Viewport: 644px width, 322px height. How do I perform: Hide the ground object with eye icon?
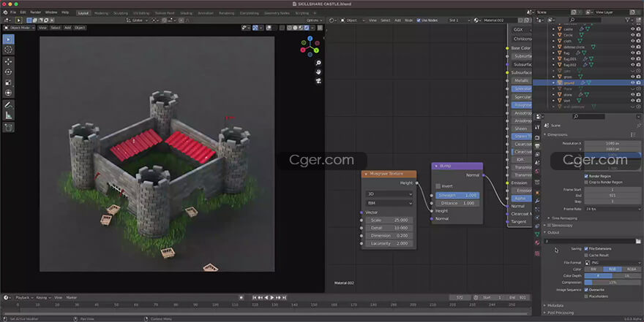coord(632,83)
